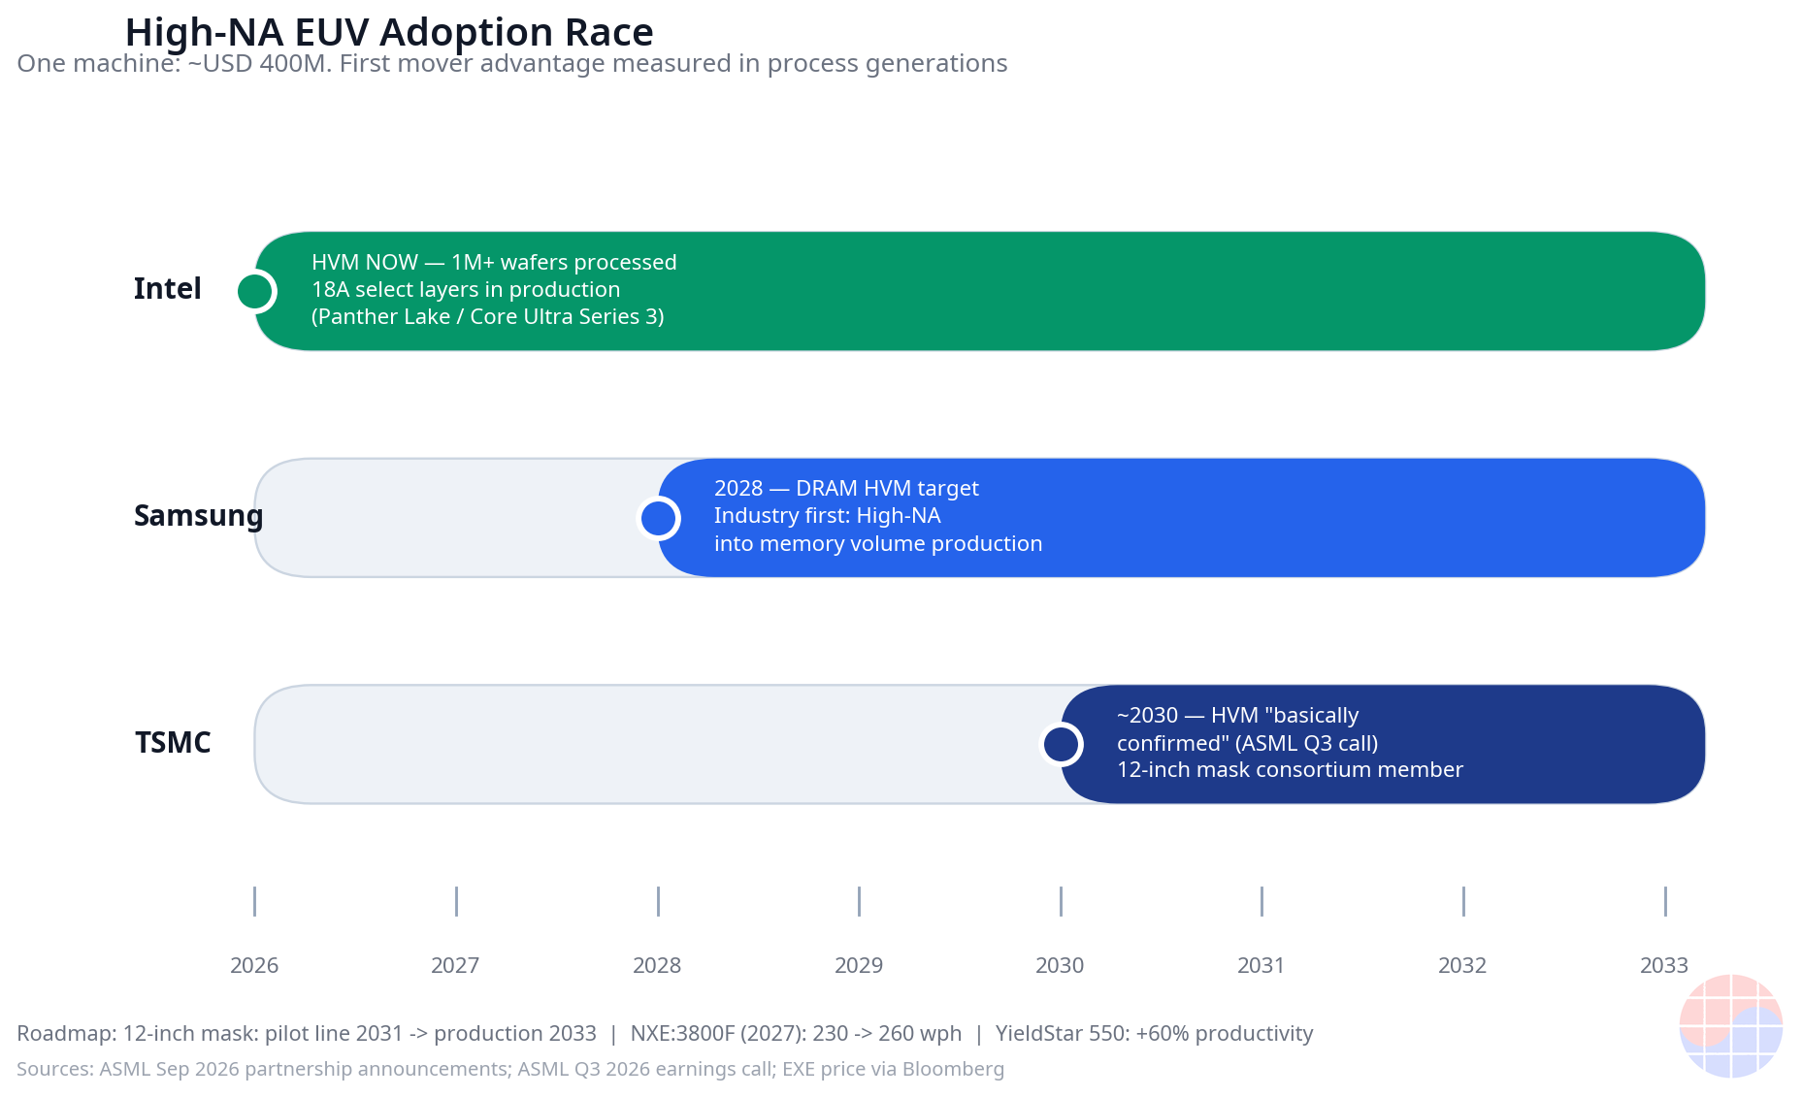Click 'NXE:3800F (2027): 230 -> 260 wph' text
The width and height of the screenshot is (1802, 1097).
(796, 1034)
